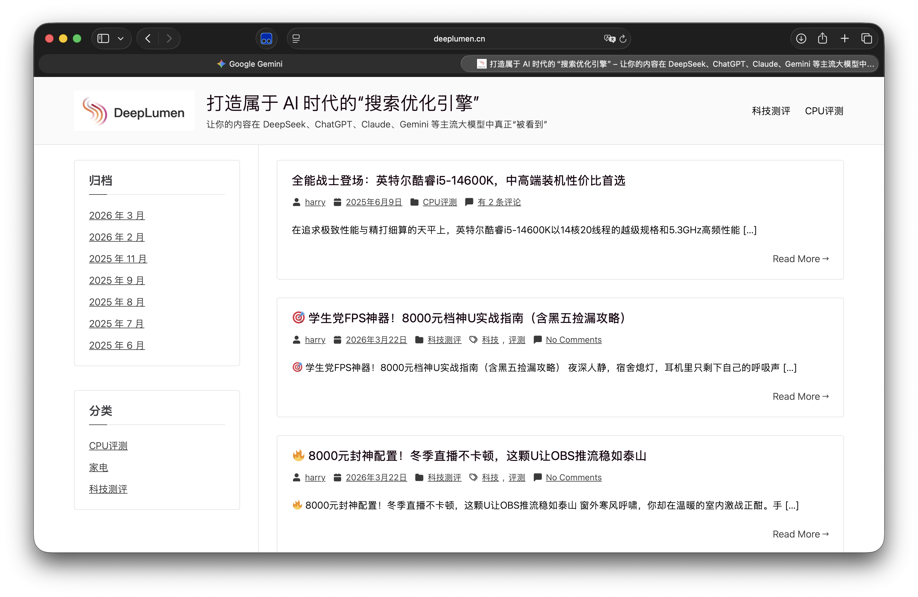Screen dimensions: 918x597
Task: Open the blue extension icon in toolbar
Action: (266, 38)
